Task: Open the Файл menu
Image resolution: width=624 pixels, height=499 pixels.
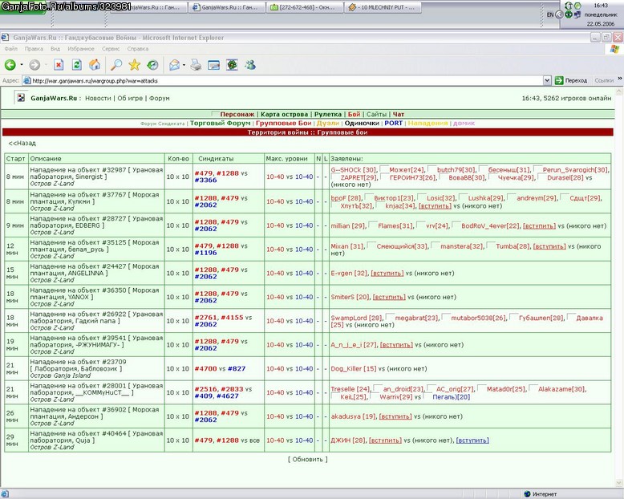Action: 11,49
